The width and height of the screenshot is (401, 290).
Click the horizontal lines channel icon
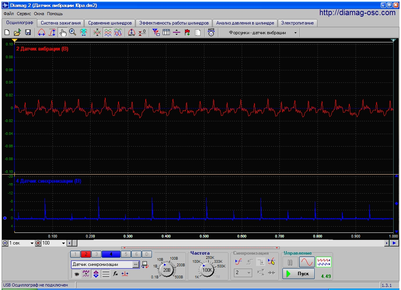pos(106,274)
